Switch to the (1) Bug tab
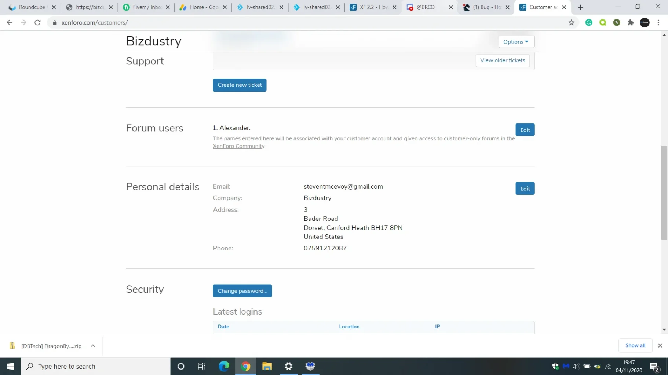The width and height of the screenshot is (668, 375). click(486, 7)
